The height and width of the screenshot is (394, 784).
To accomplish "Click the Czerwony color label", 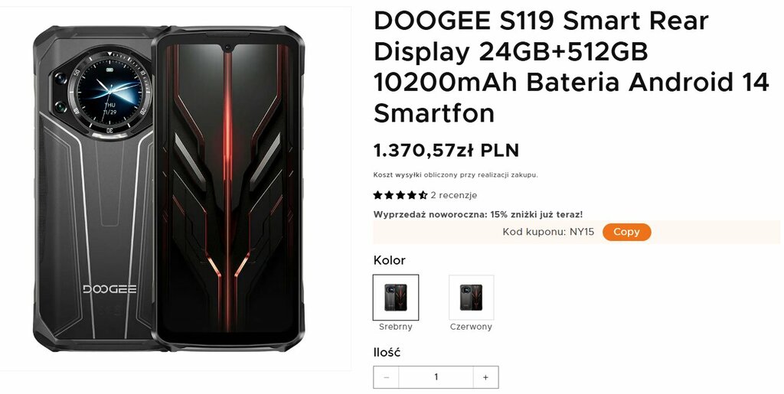I will click(x=471, y=327).
